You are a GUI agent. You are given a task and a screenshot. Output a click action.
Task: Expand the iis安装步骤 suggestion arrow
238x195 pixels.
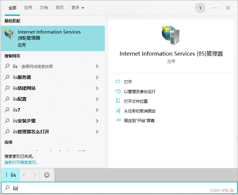pyautogui.click(x=97, y=121)
